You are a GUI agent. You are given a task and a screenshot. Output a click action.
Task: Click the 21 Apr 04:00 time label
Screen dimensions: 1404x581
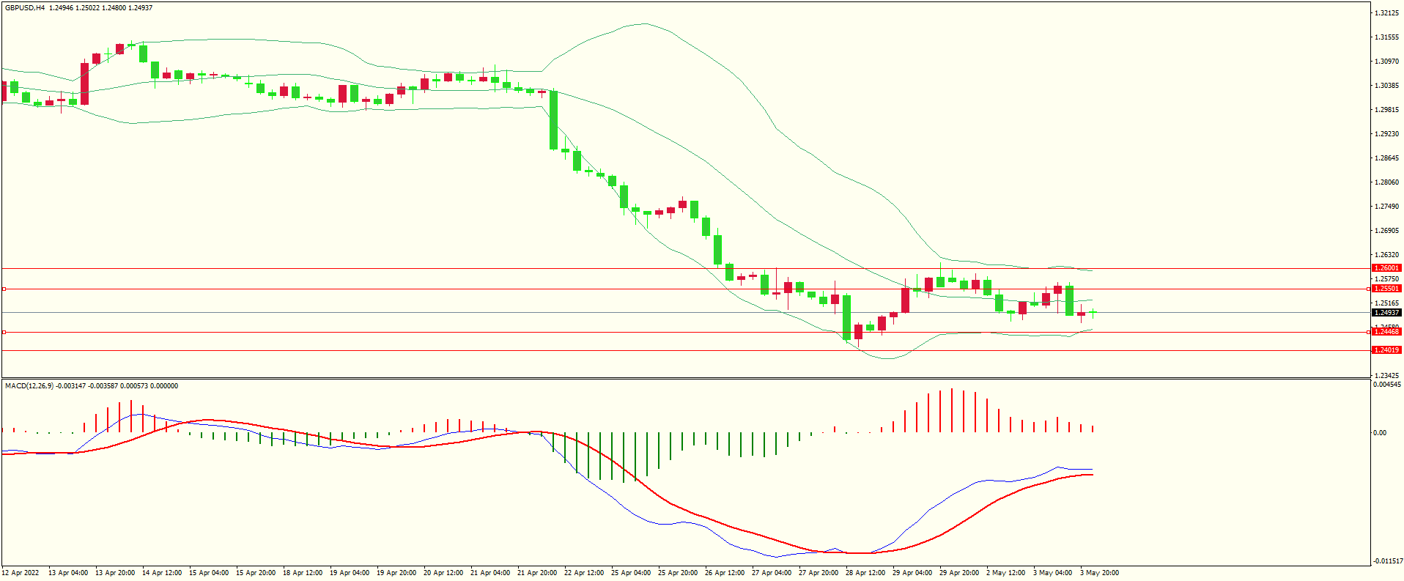(x=490, y=573)
